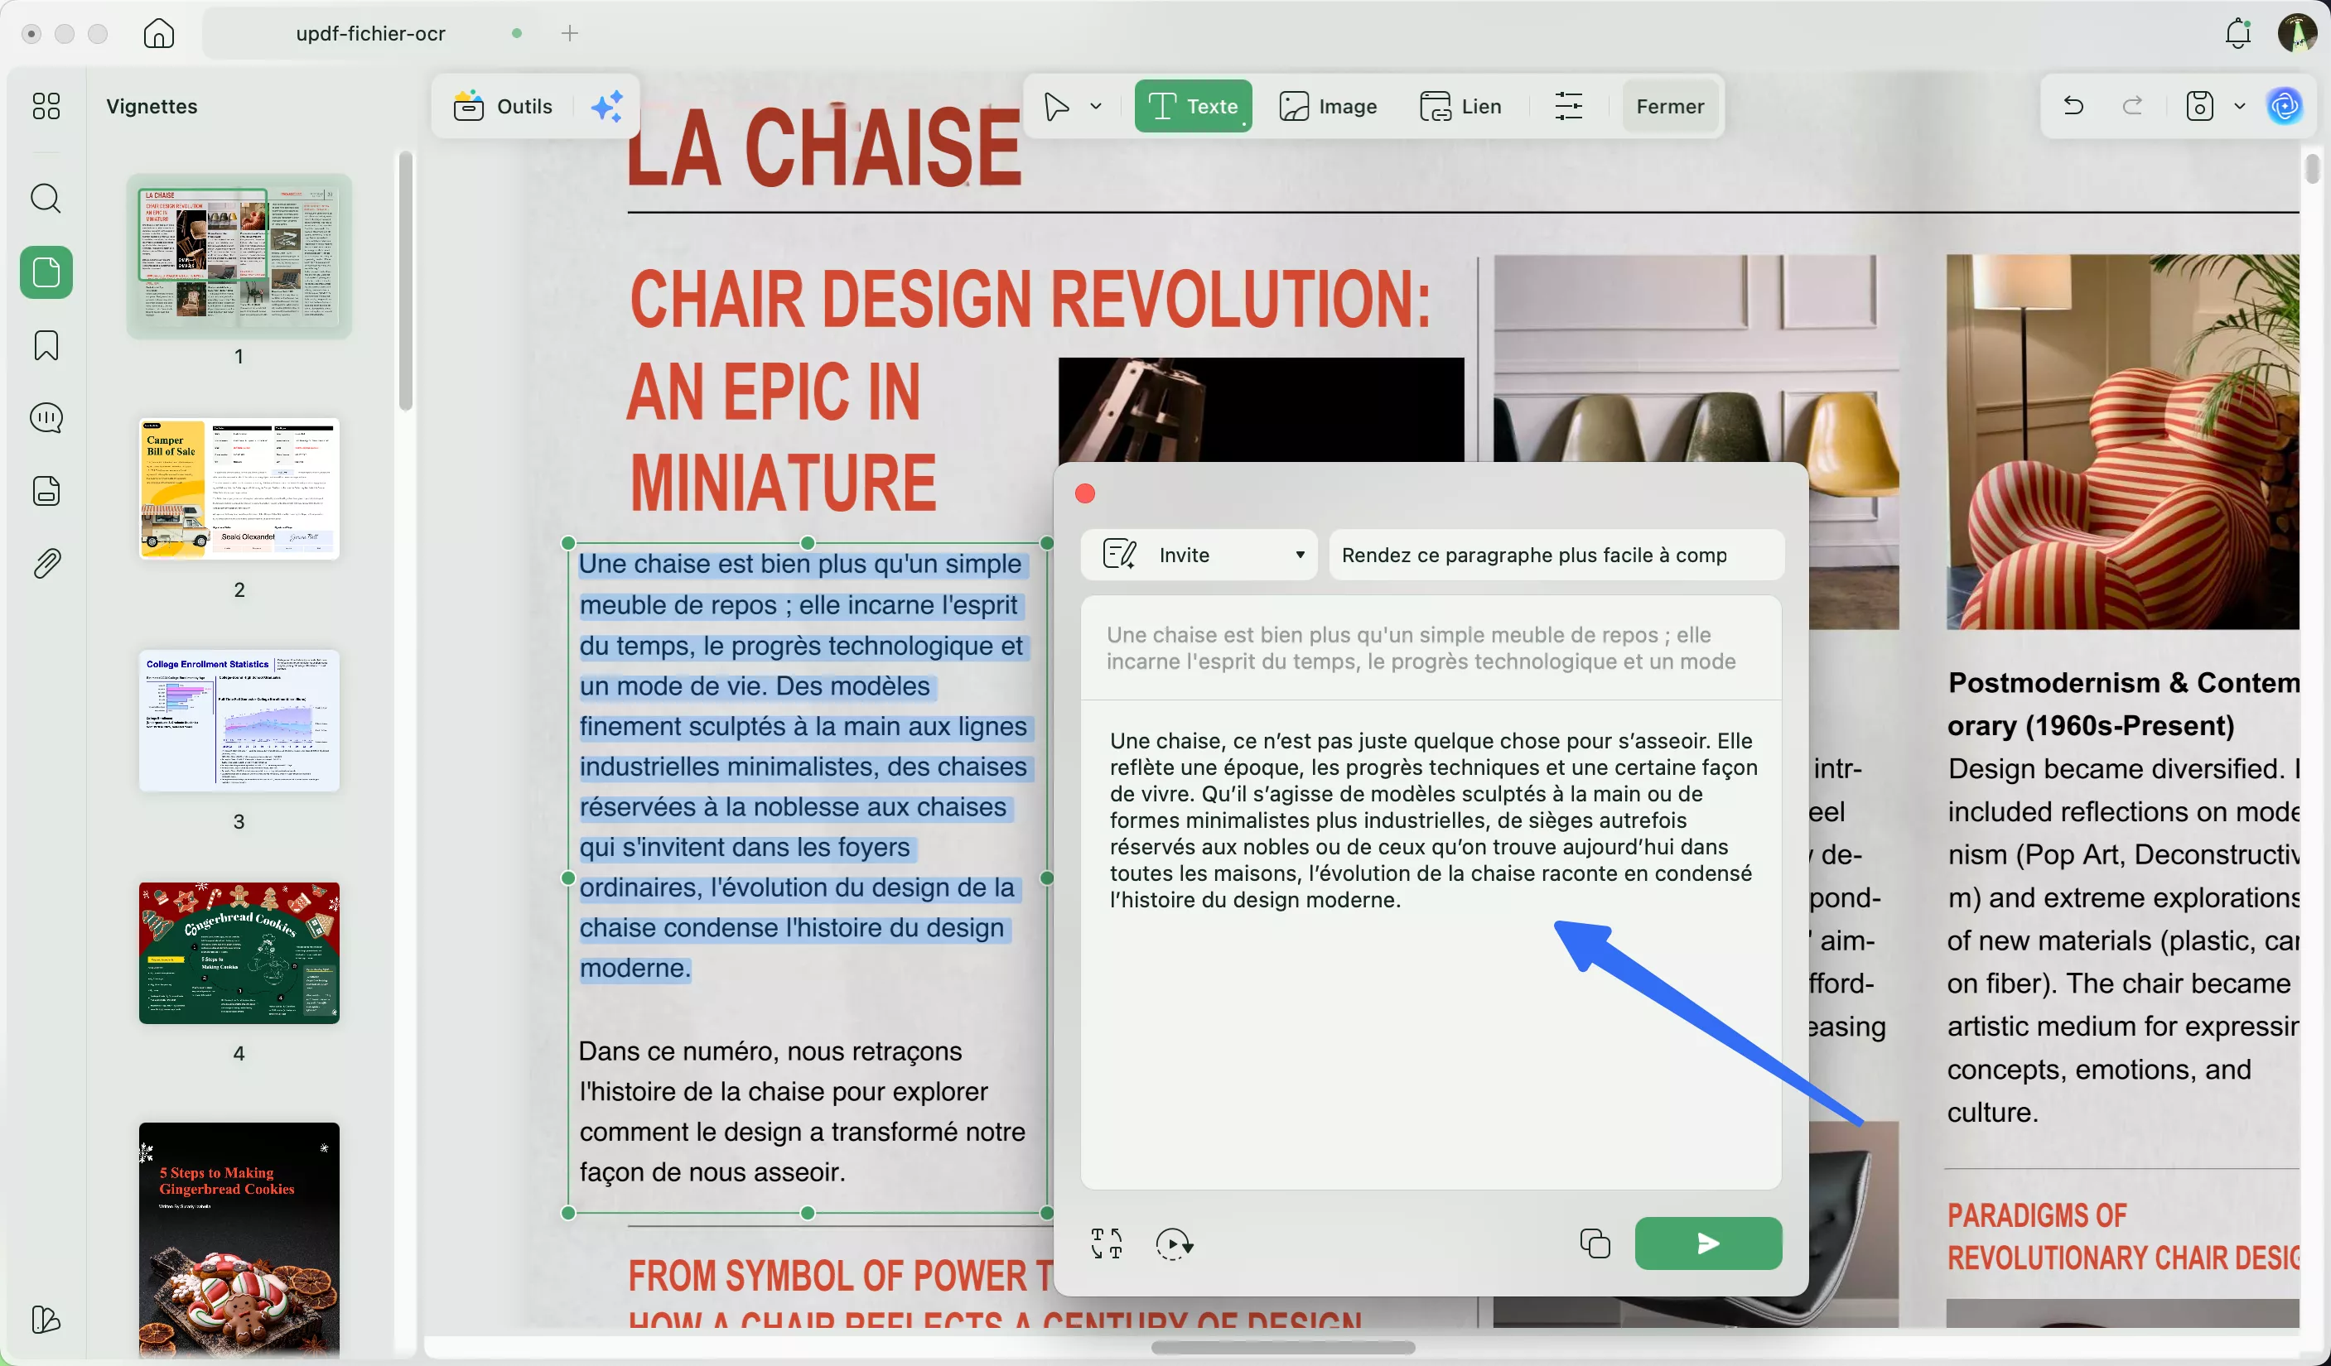This screenshot has height=1366, width=2331.
Task: Select the Lien tool
Action: tap(1460, 105)
